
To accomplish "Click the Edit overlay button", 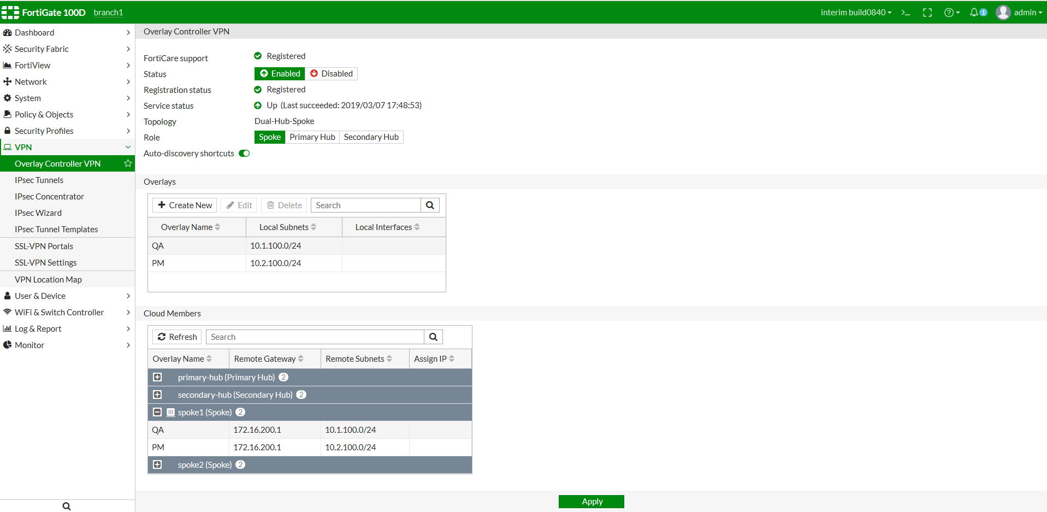I will [239, 205].
